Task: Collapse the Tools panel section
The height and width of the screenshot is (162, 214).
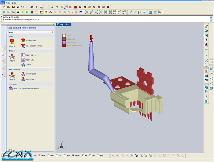Action: [52, 32]
